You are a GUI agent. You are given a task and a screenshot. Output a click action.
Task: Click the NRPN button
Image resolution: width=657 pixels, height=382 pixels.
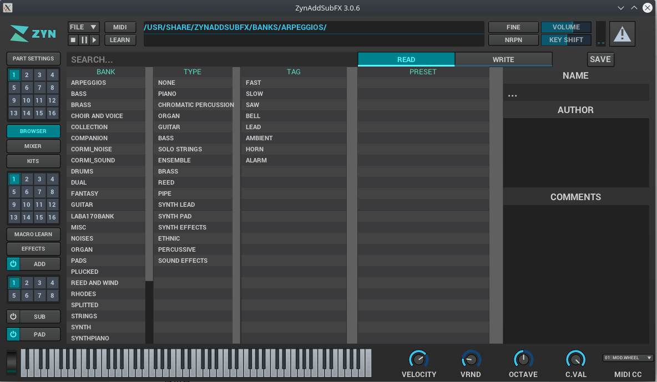click(x=513, y=40)
